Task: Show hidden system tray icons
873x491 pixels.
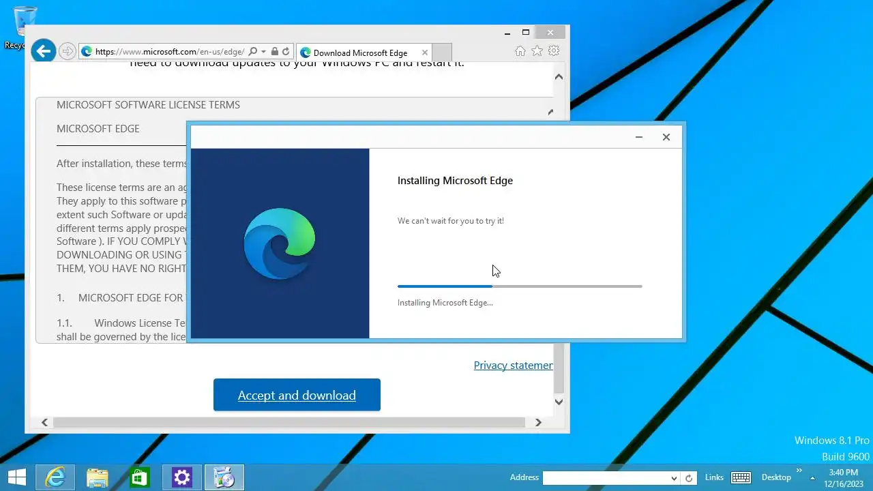Action: [813, 477]
